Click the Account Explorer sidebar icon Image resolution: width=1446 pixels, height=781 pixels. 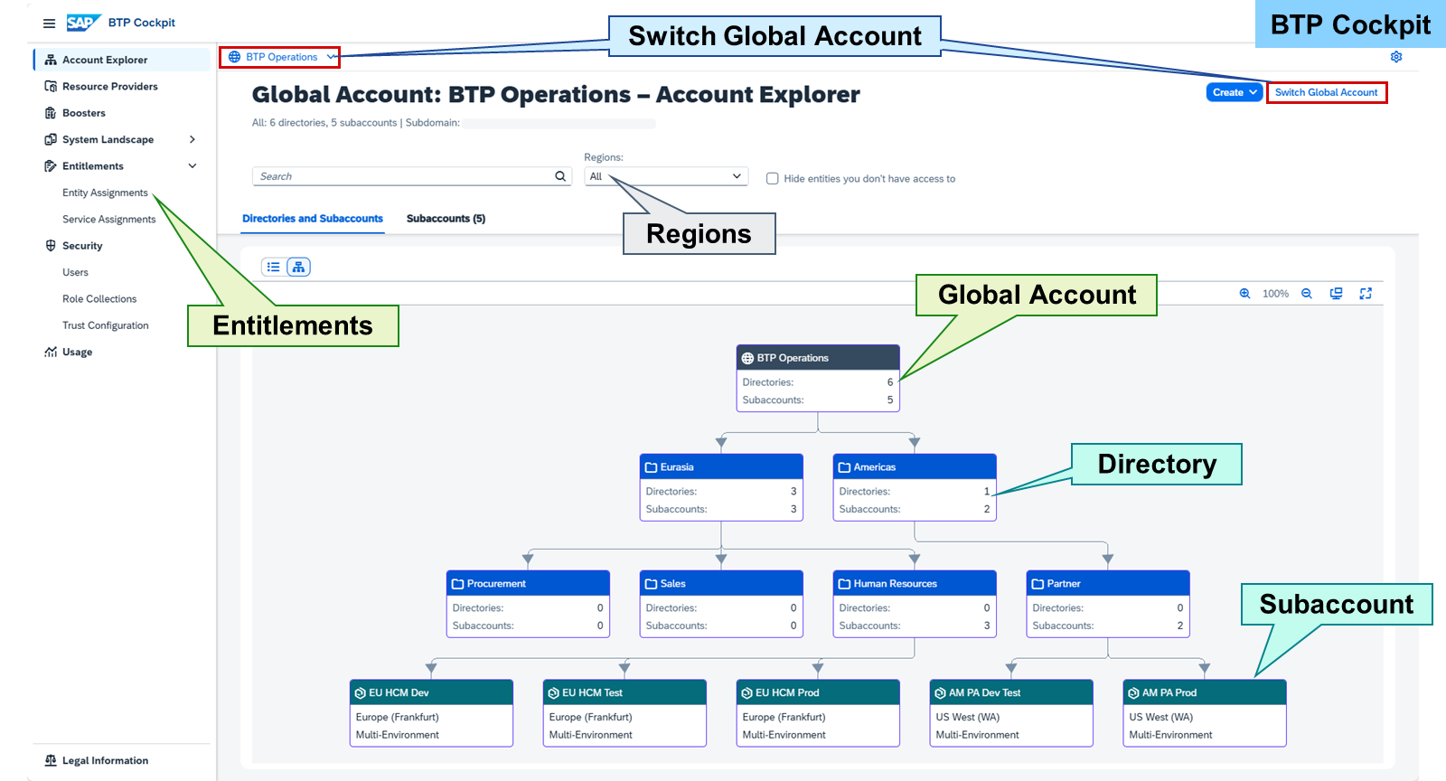pyautogui.click(x=51, y=60)
